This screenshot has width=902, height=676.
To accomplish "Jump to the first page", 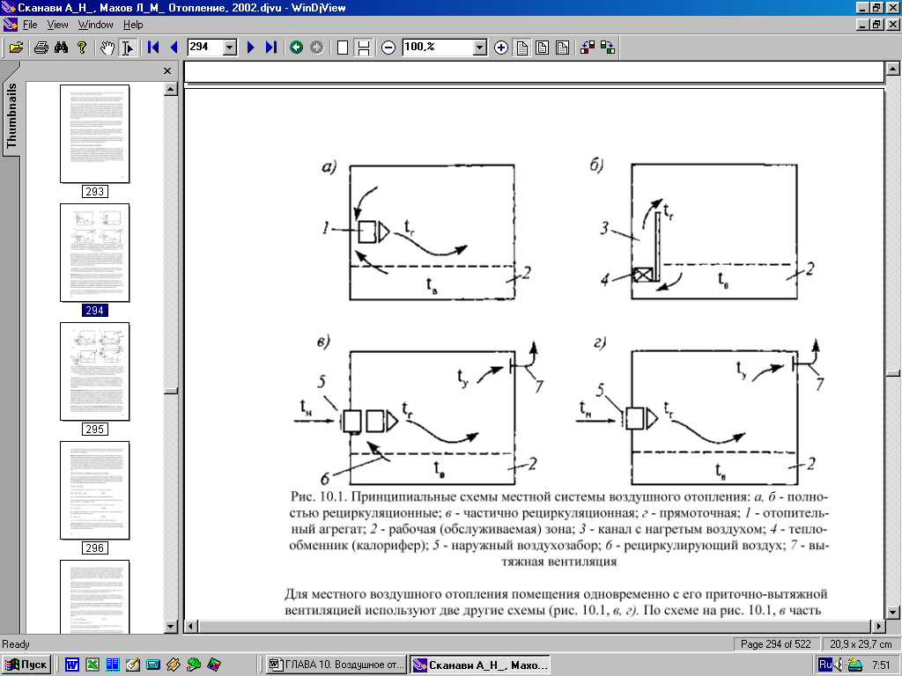I will click(153, 48).
